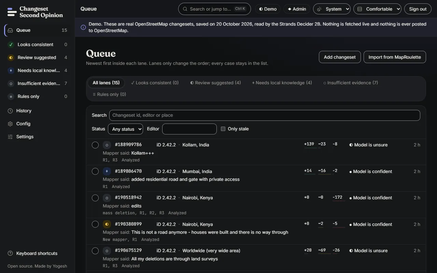
Task: Click the Queue inbox icon in sidebar
Action: click(x=11, y=30)
